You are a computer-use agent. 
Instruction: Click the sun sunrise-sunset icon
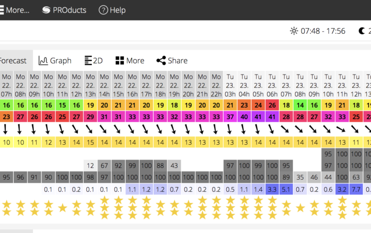pyautogui.click(x=294, y=31)
